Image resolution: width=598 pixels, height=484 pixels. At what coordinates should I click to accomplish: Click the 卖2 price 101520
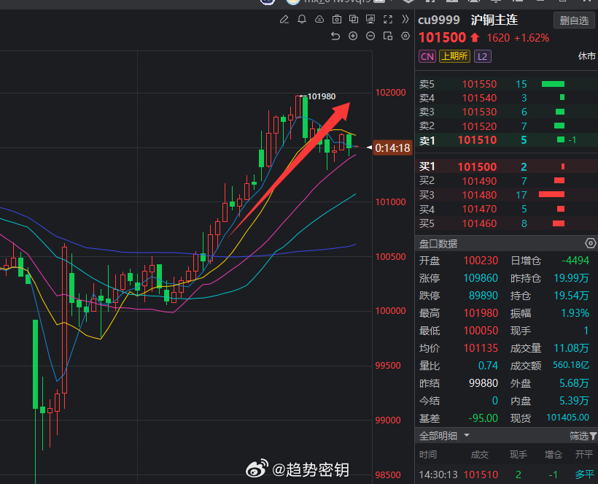479,126
